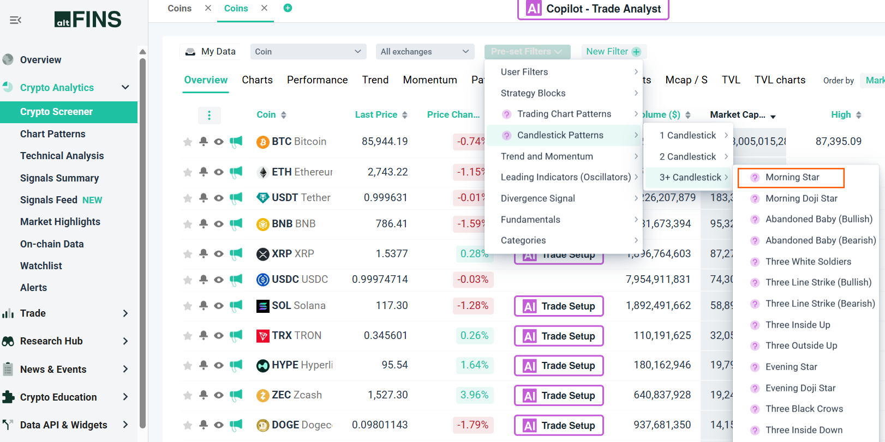Open AI Copilot Trade Analyst
This screenshot has height=442, width=885.
pos(593,9)
